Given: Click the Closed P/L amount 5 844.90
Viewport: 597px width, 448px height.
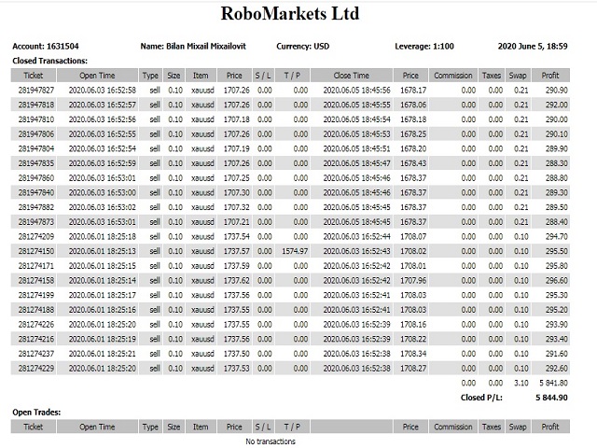Looking at the screenshot, I should pyautogui.click(x=551, y=398).
